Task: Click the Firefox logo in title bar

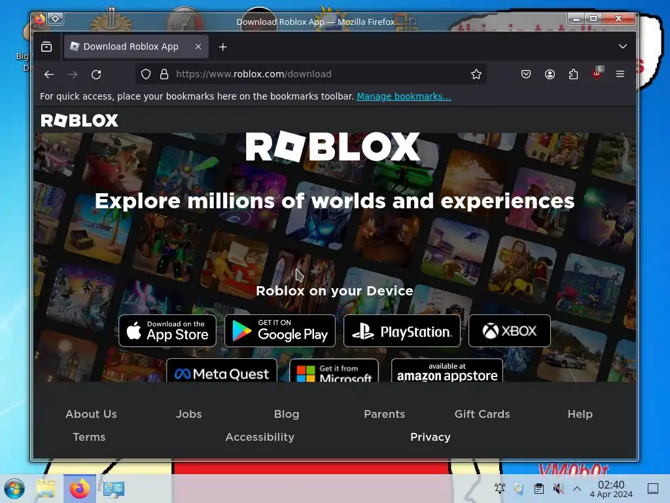Action: [40, 19]
